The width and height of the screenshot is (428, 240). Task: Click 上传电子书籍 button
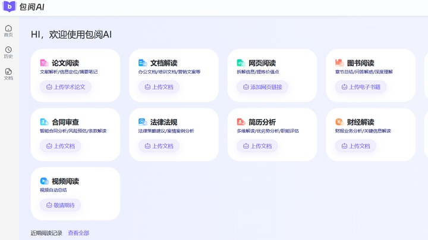tap(361, 87)
